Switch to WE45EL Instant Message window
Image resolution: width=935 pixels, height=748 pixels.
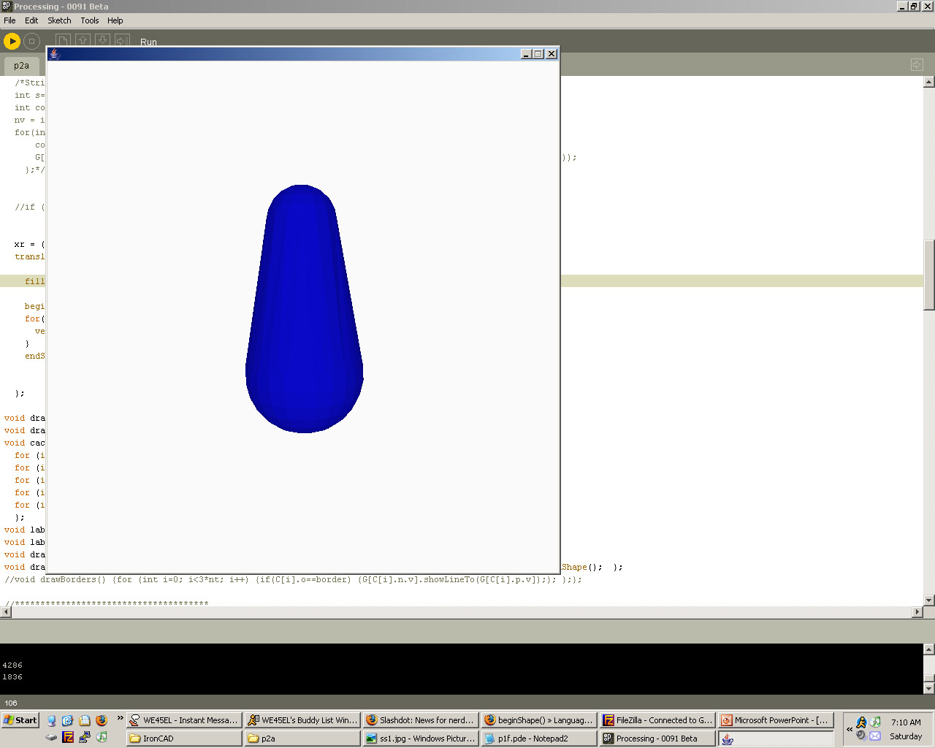pyautogui.click(x=184, y=720)
